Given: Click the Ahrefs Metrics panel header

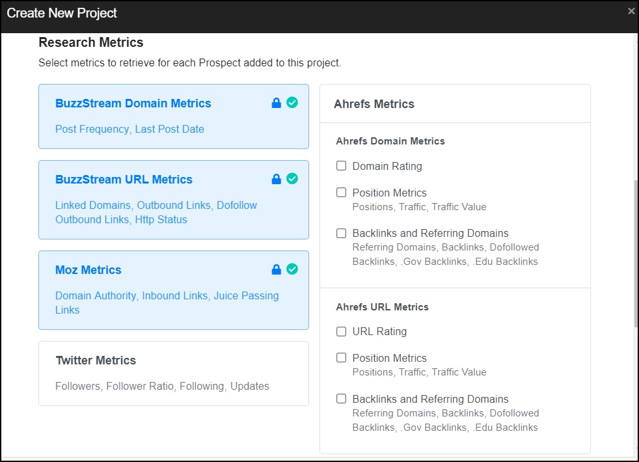Looking at the screenshot, I should coord(455,104).
